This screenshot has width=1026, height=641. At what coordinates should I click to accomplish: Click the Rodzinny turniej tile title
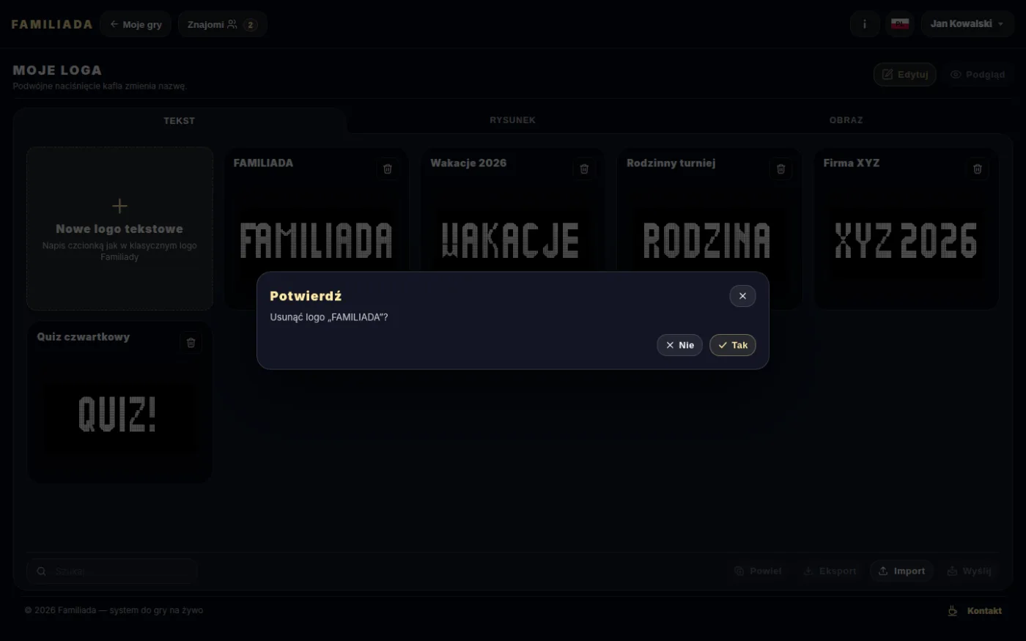coord(671,163)
